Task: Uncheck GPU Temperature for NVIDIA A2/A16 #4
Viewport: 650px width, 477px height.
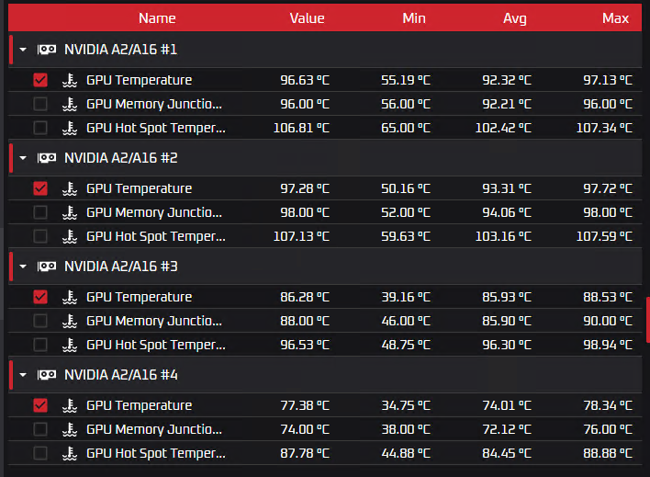Action: pyautogui.click(x=40, y=405)
